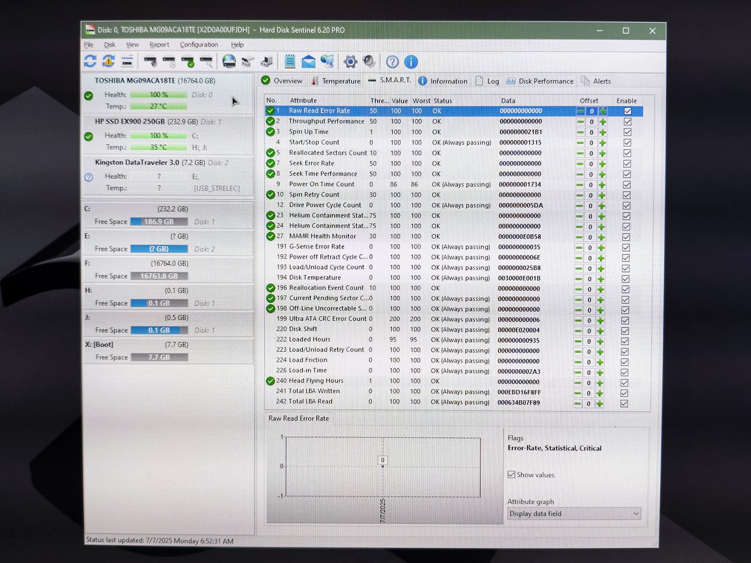Screen dimensions: 751x563
Task: Decrease offset for Total LBA Read
Action: pos(577,403)
